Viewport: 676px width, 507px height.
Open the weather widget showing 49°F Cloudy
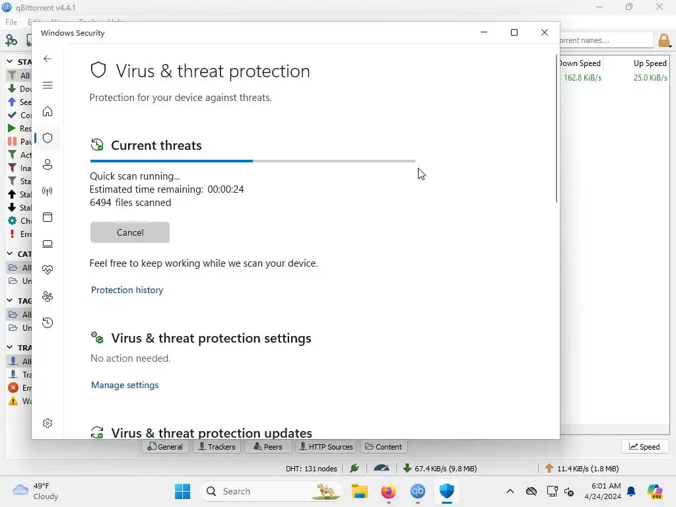pyautogui.click(x=36, y=491)
